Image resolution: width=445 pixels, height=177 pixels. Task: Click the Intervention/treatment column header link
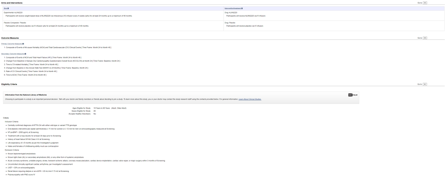click(233, 8)
